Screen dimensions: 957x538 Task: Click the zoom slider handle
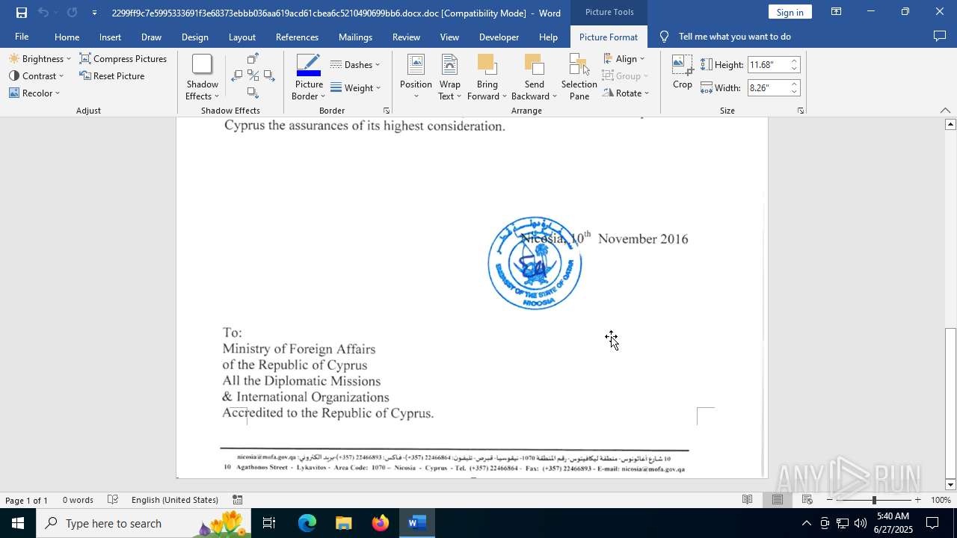point(874,500)
